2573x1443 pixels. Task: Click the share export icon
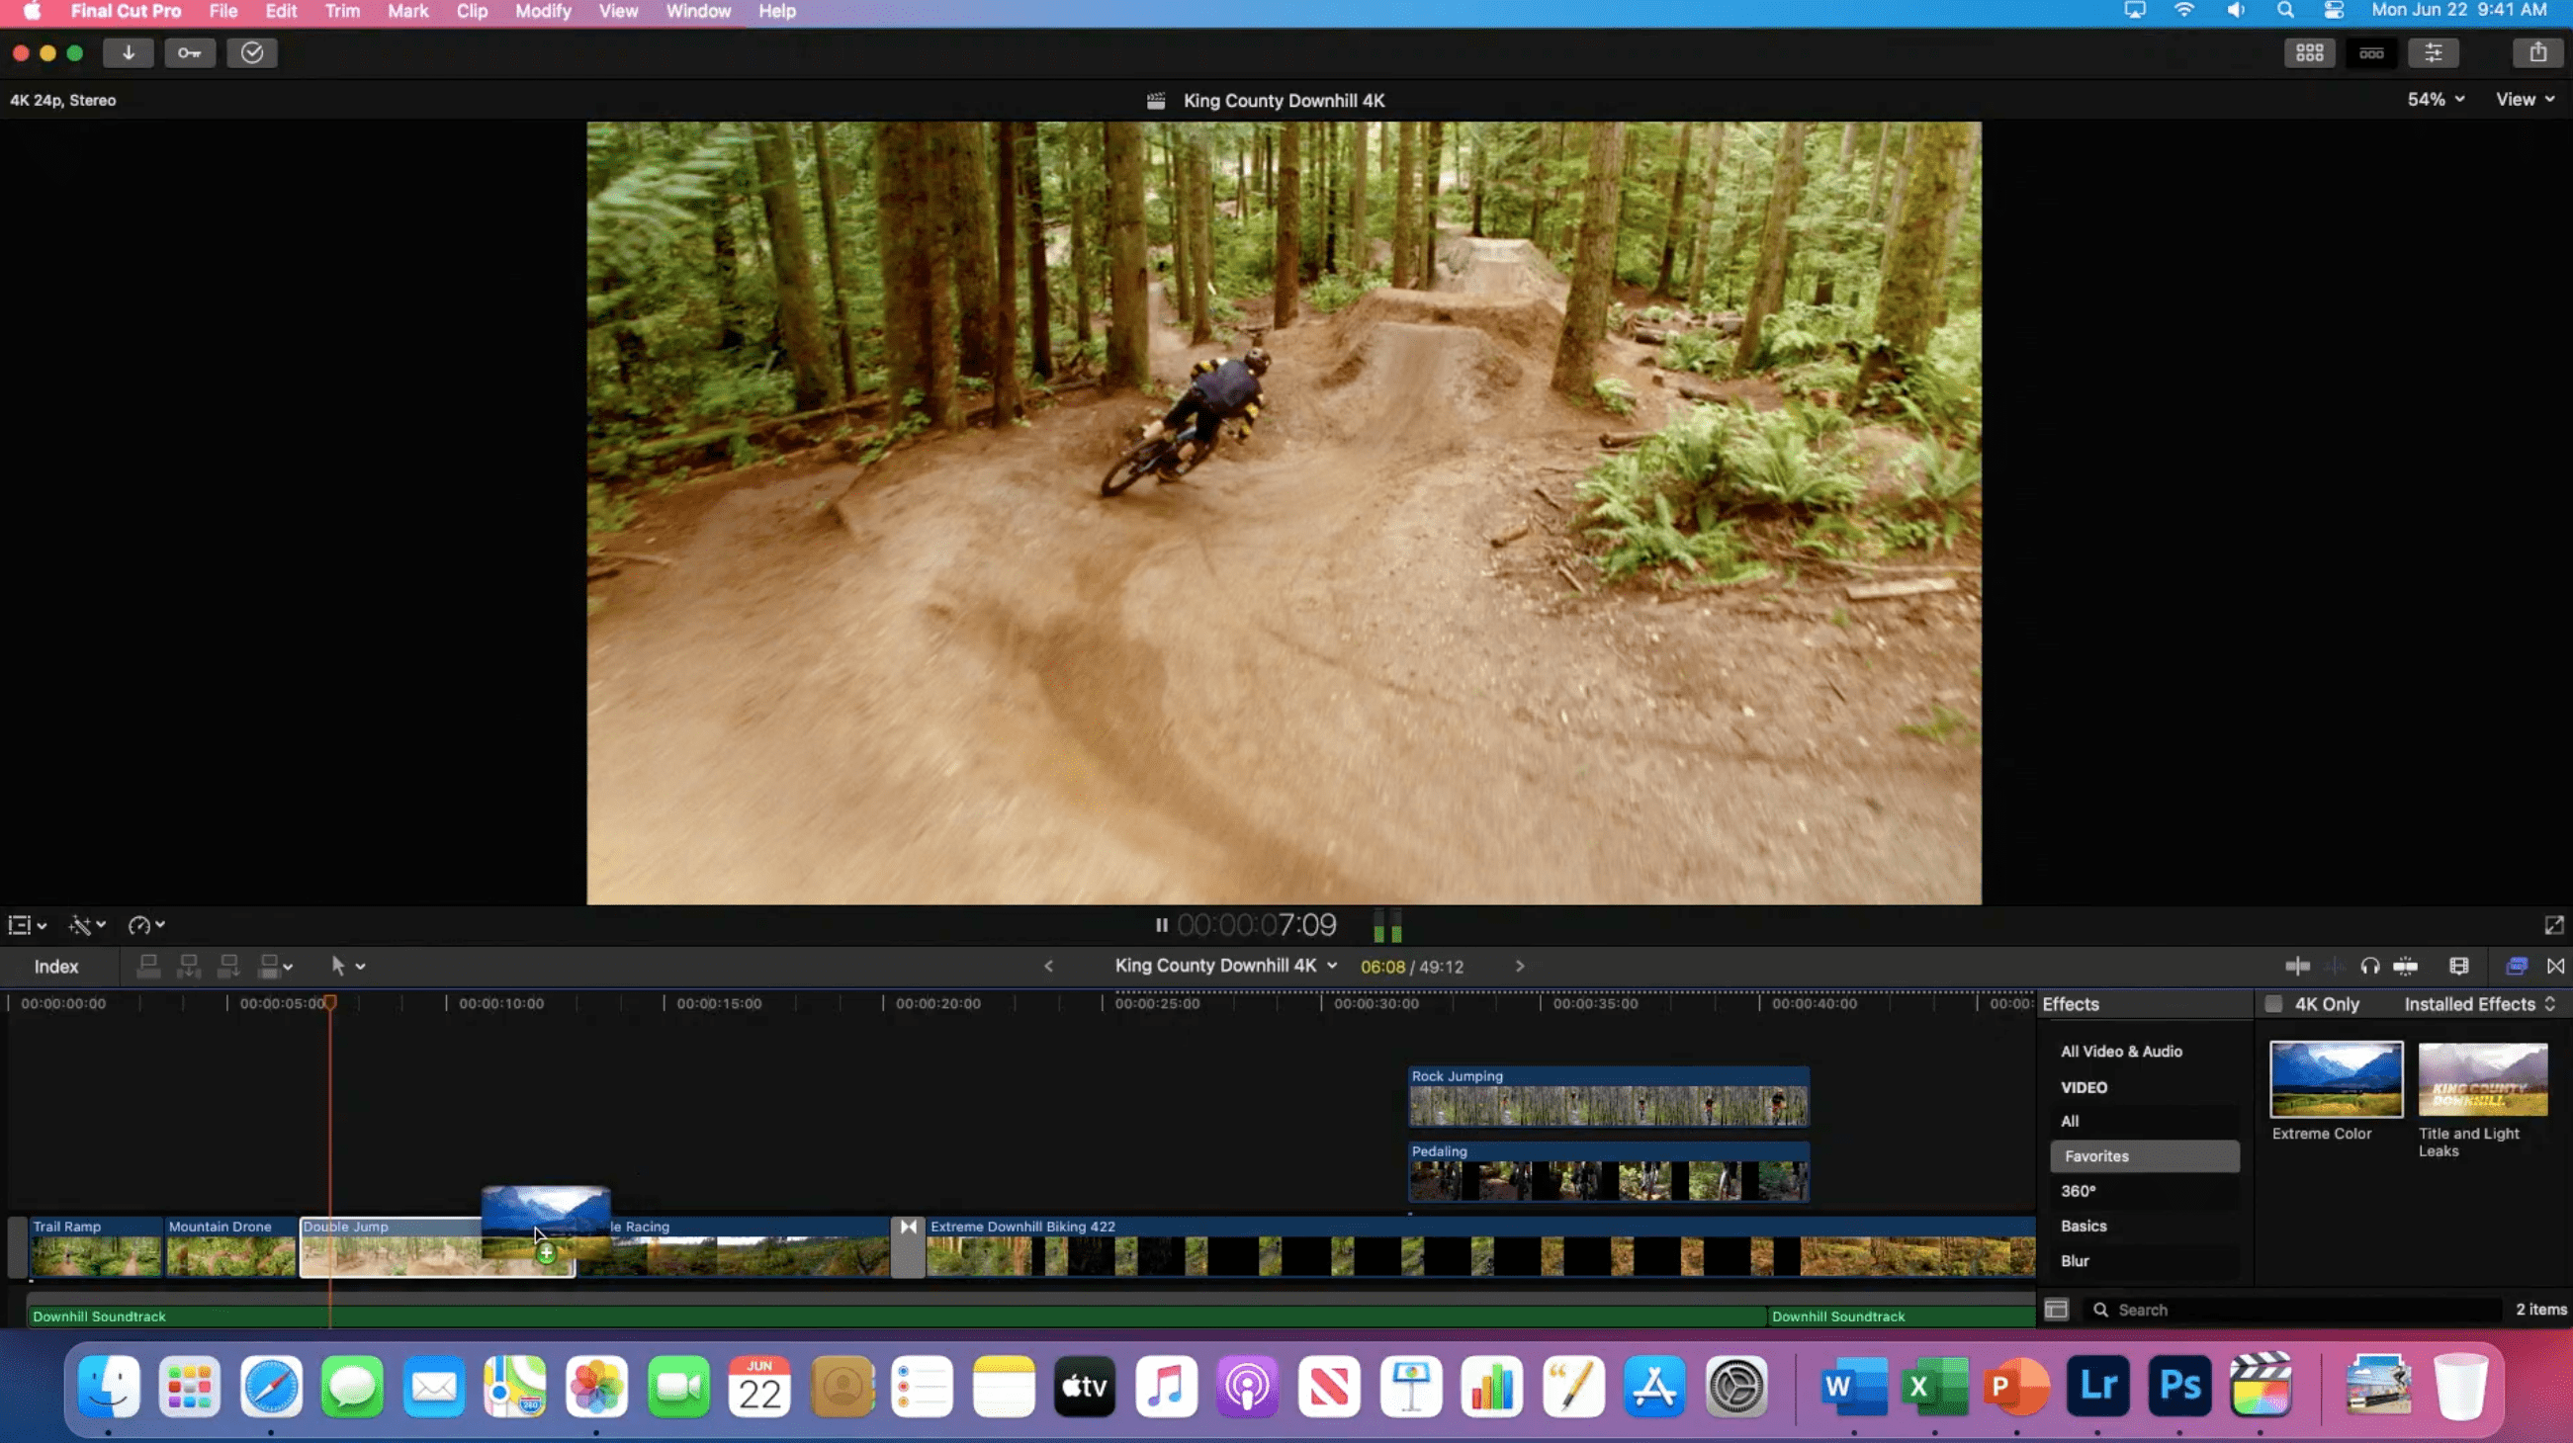pos(2537,53)
